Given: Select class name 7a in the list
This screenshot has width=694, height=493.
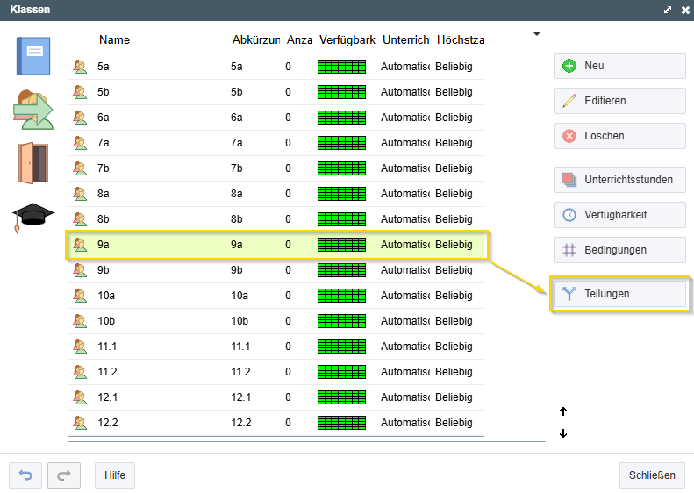Looking at the screenshot, I should point(104,143).
